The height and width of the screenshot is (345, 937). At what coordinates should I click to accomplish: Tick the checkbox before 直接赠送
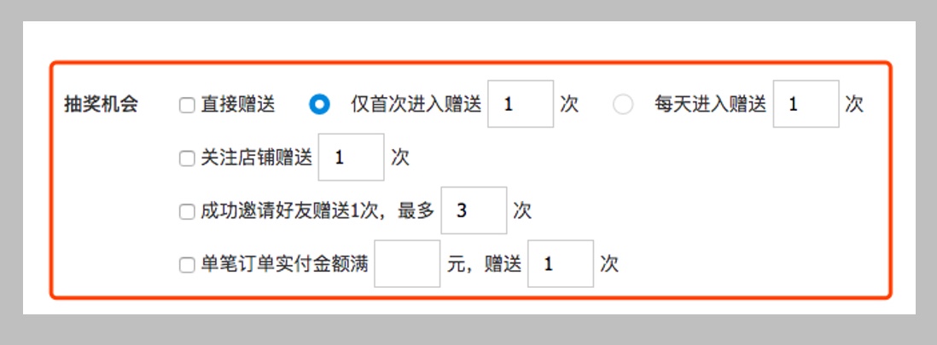(187, 106)
